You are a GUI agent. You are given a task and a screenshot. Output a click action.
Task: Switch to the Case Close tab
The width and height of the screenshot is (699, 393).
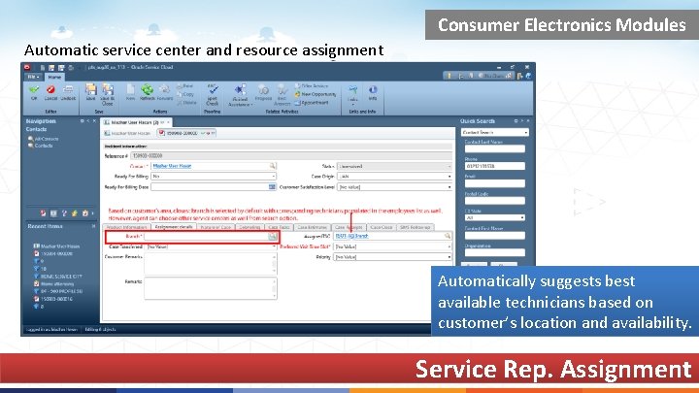point(382,227)
